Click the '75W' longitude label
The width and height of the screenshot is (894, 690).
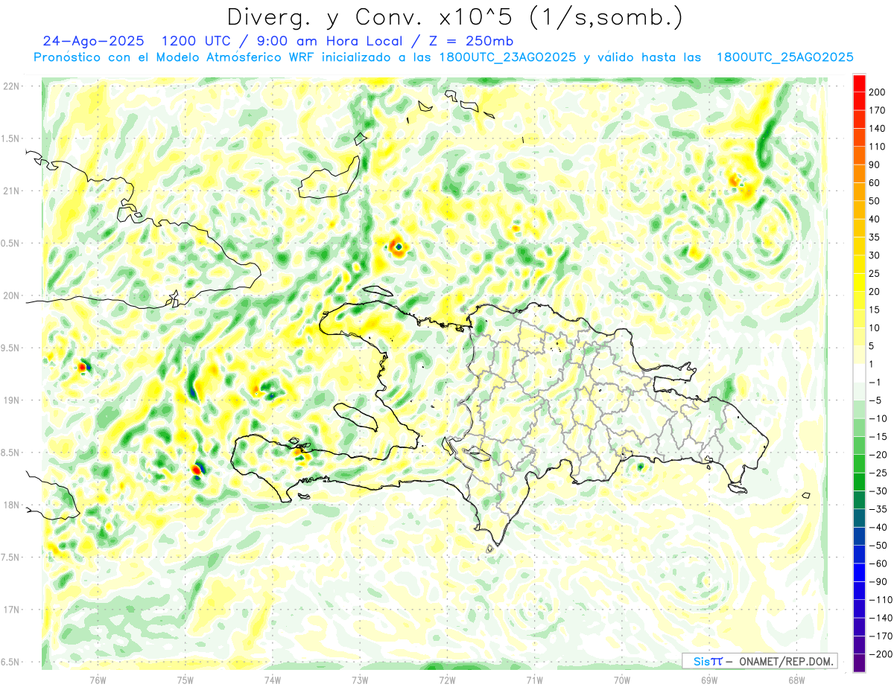tap(186, 680)
